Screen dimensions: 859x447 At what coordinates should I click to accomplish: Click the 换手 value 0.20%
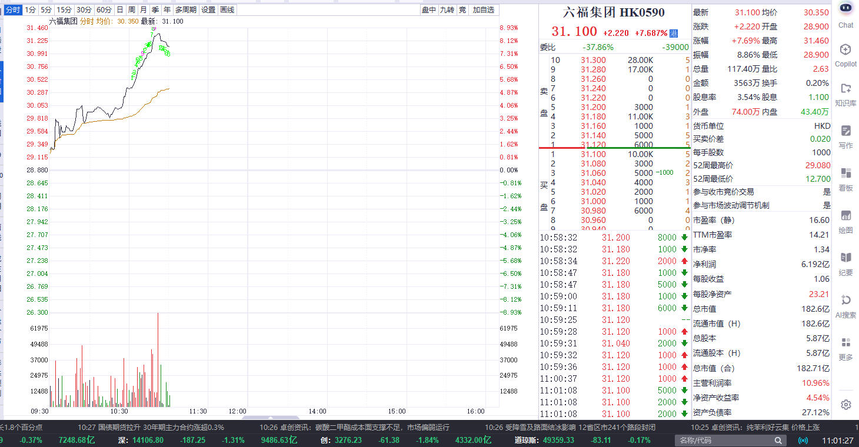(817, 83)
